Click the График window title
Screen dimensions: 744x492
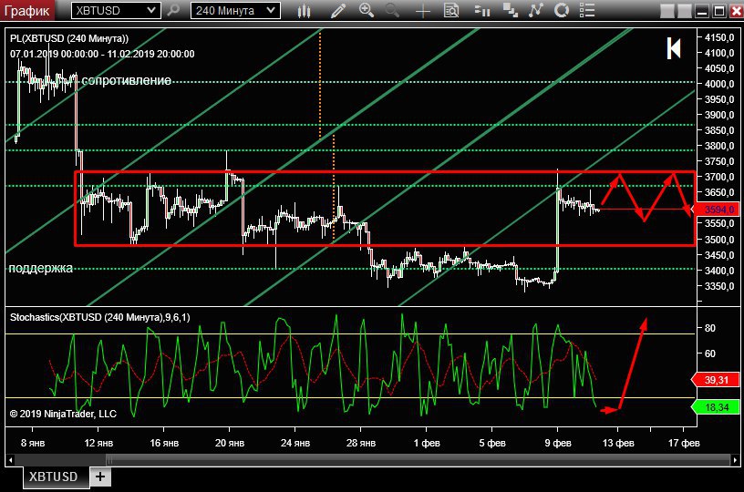pos(26,10)
